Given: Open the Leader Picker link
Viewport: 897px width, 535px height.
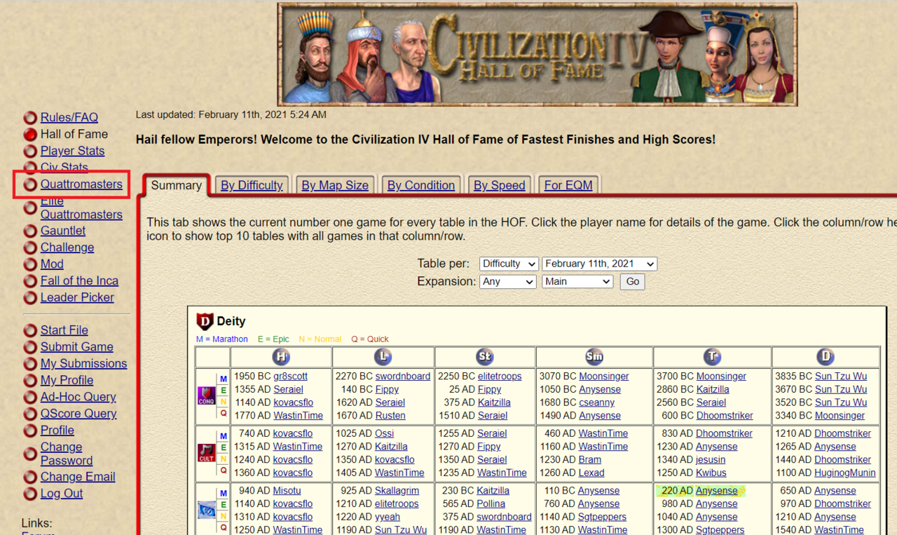Looking at the screenshot, I should click(x=77, y=297).
